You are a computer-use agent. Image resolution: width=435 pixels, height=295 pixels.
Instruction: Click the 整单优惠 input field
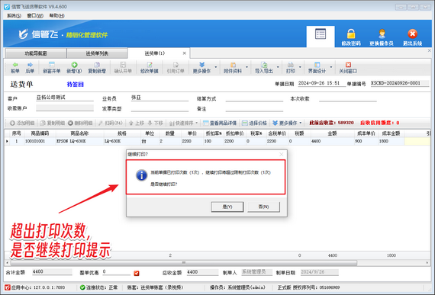116,272
